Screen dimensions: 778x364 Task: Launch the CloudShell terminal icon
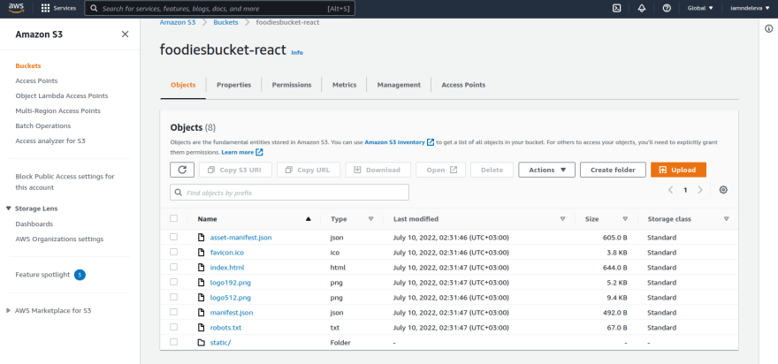click(617, 9)
